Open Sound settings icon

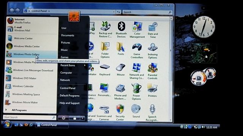click(136, 111)
